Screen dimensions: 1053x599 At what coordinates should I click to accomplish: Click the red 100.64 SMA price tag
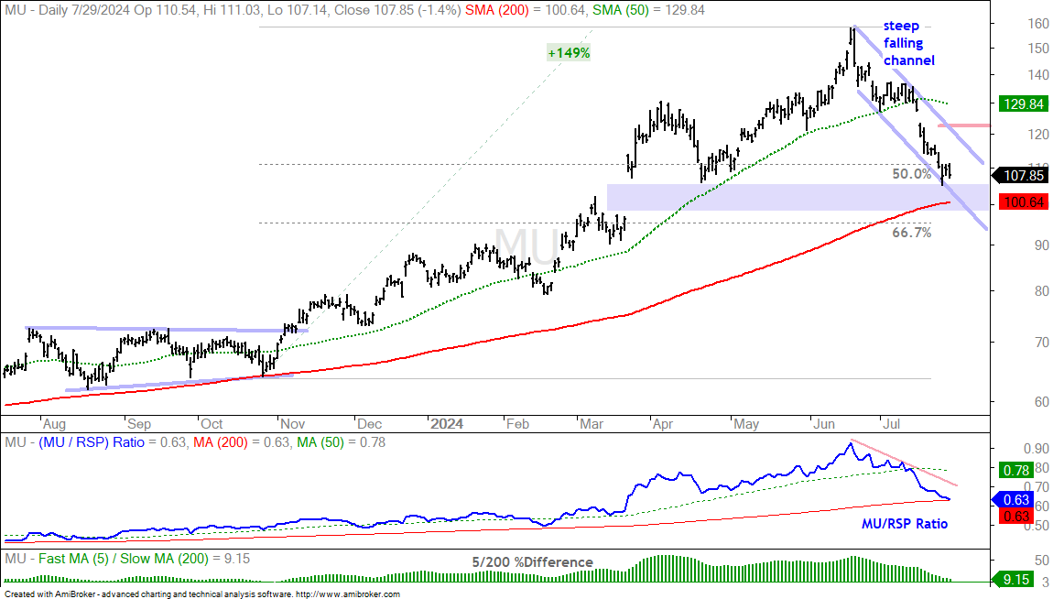click(1023, 202)
